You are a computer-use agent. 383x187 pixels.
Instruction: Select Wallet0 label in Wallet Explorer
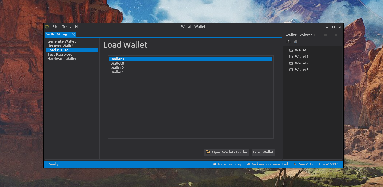pyautogui.click(x=302, y=50)
